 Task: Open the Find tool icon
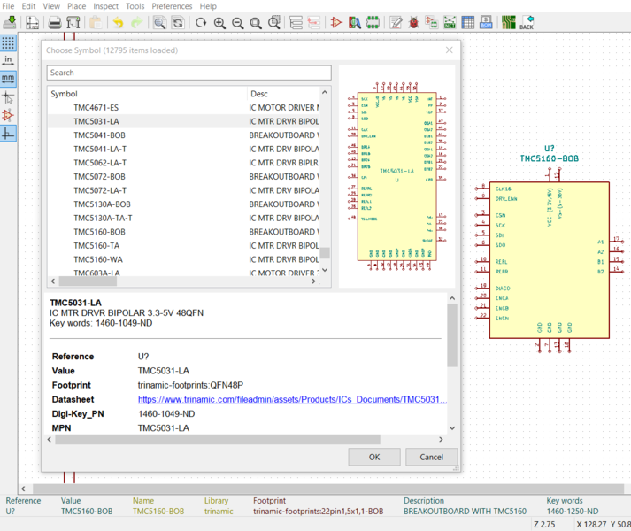[x=160, y=22]
